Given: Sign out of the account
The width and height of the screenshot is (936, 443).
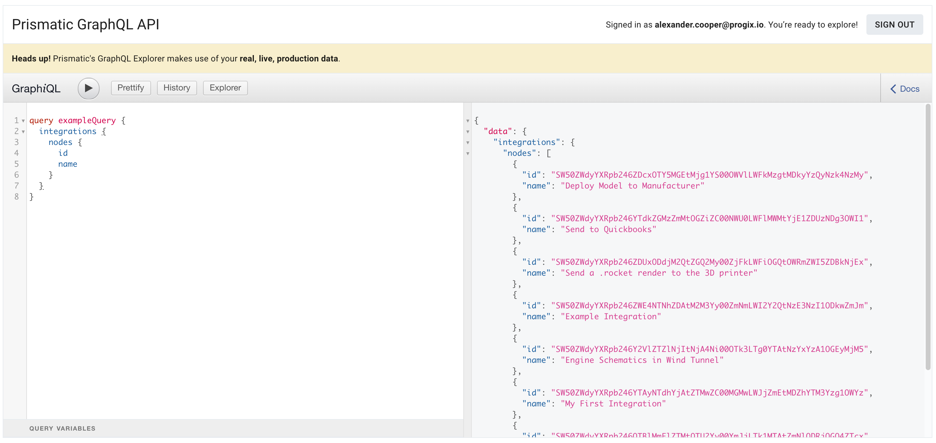Looking at the screenshot, I should tap(894, 25).
